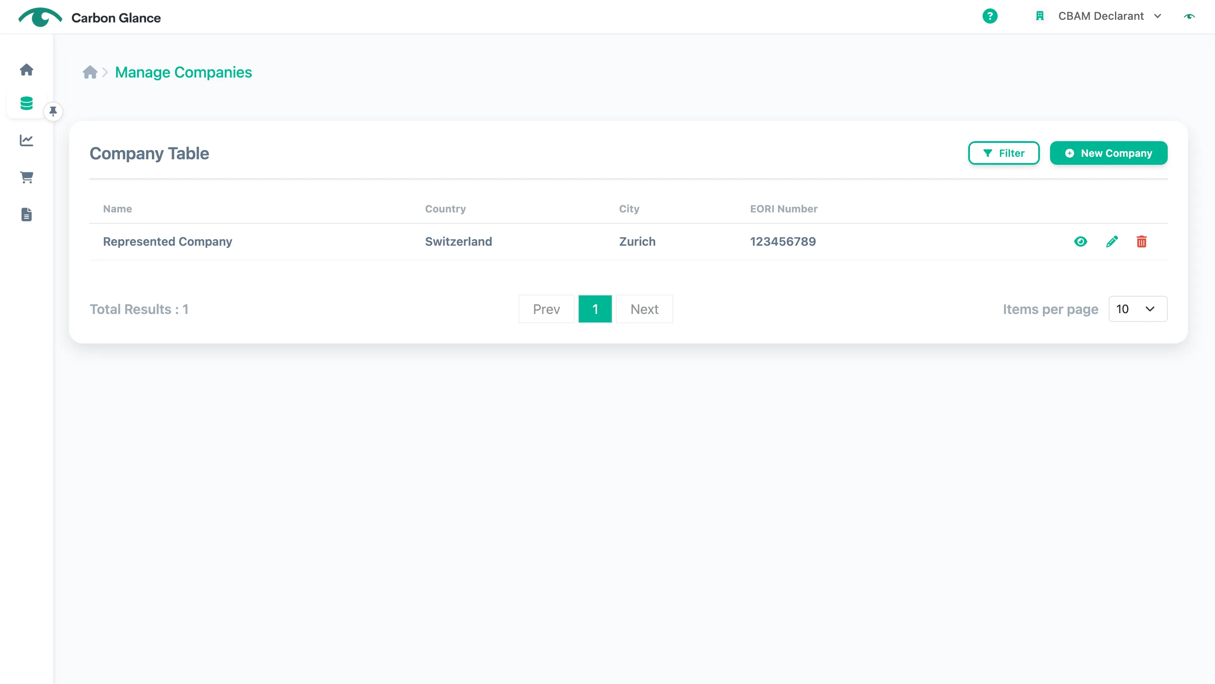Click the Zurich city cell

pyautogui.click(x=637, y=241)
